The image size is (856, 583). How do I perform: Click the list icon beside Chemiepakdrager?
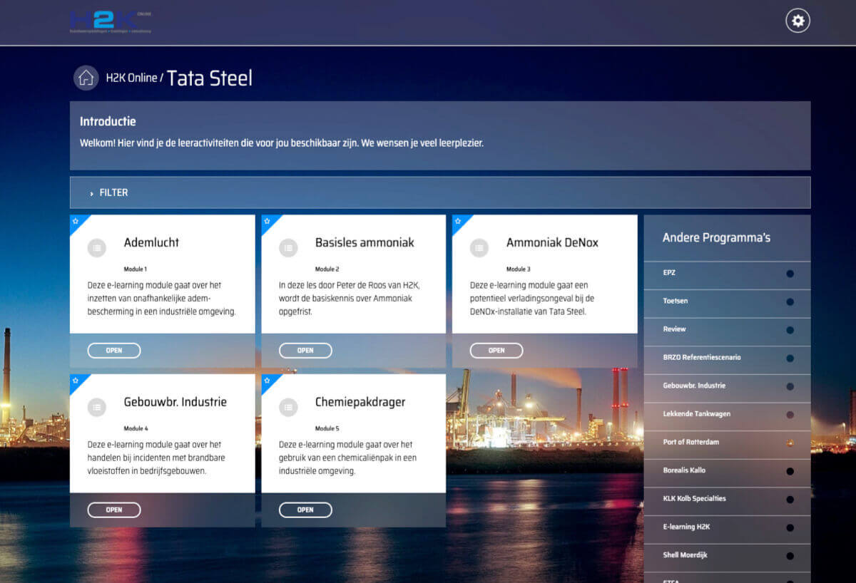[x=288, y=408]
